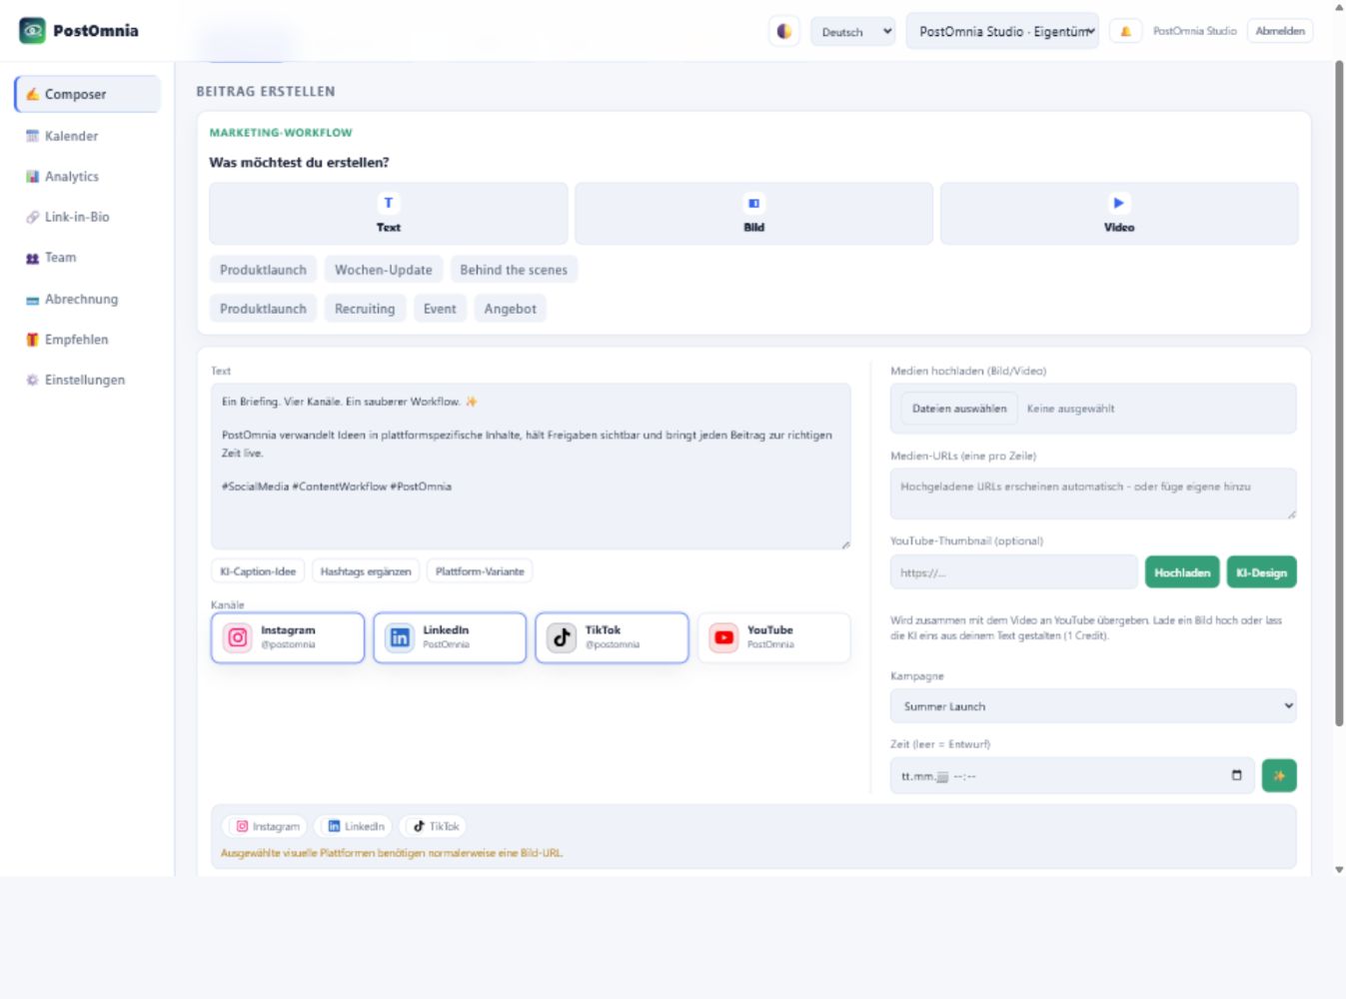
Task: Open the Abrechnung card icon in the sidebar
Action: pyautogui.click(x=33, y=300)
